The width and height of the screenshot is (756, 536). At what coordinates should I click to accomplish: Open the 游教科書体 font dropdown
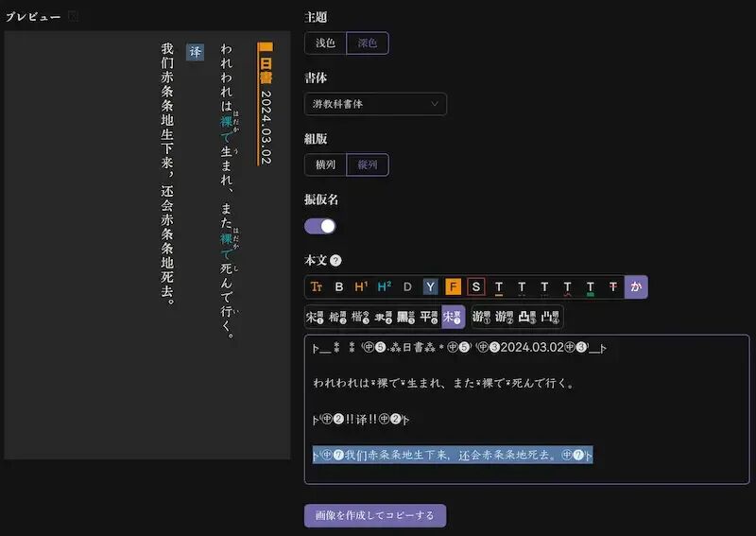(375, 104)
